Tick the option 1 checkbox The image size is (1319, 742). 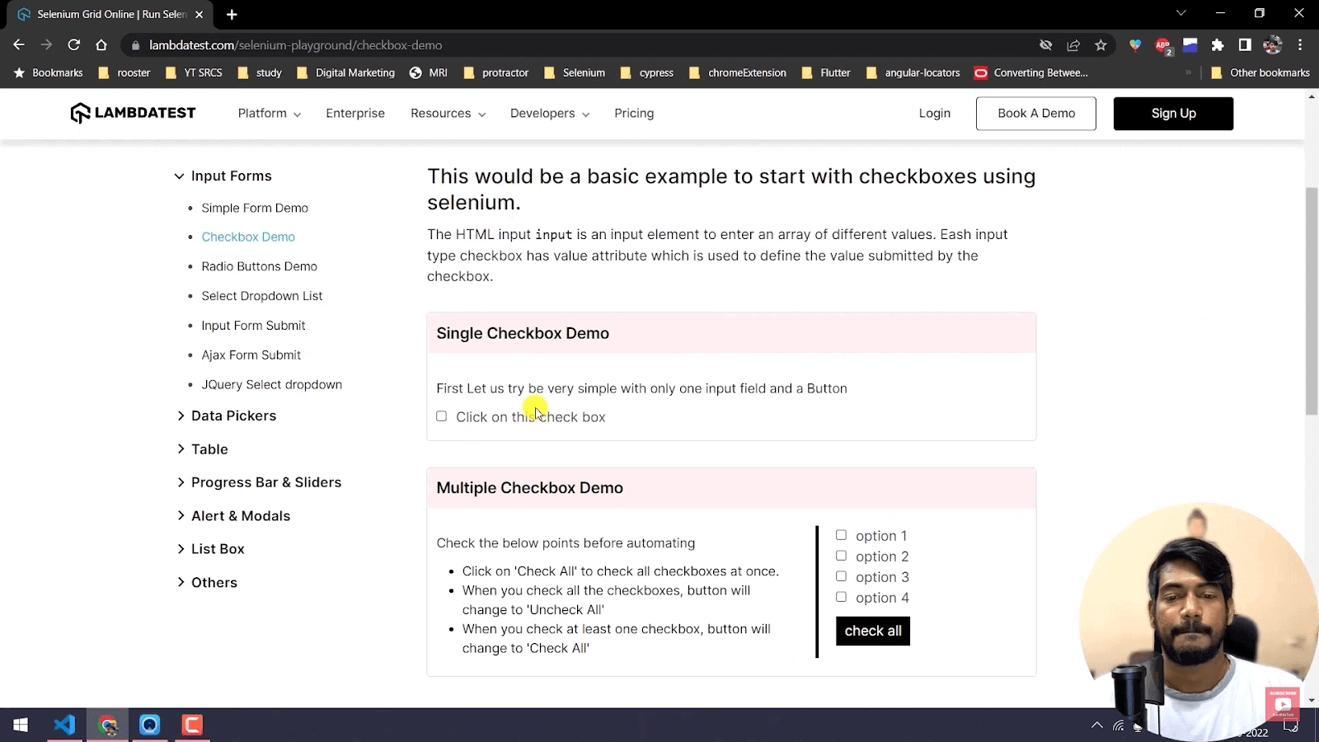point(841,534)
